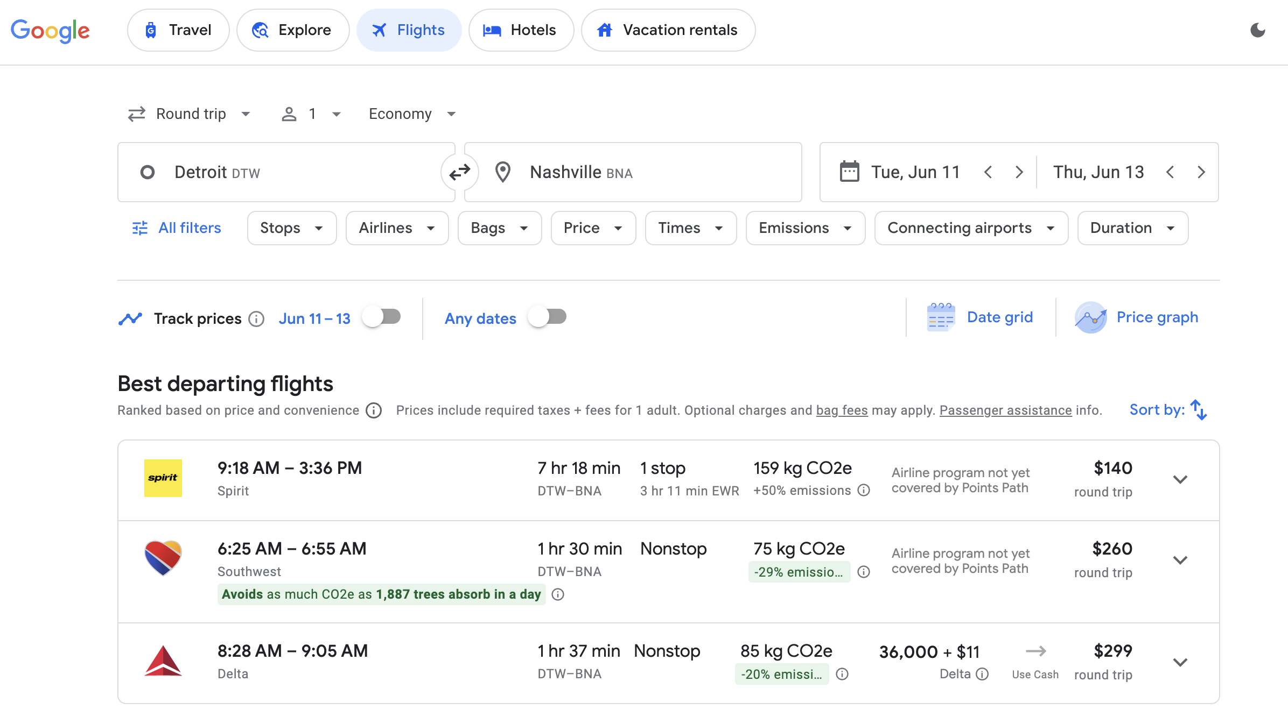This screenshot has width=1288, height=724.
Task: Open the Emissions filter dropdown
Action: pos(806,228)
